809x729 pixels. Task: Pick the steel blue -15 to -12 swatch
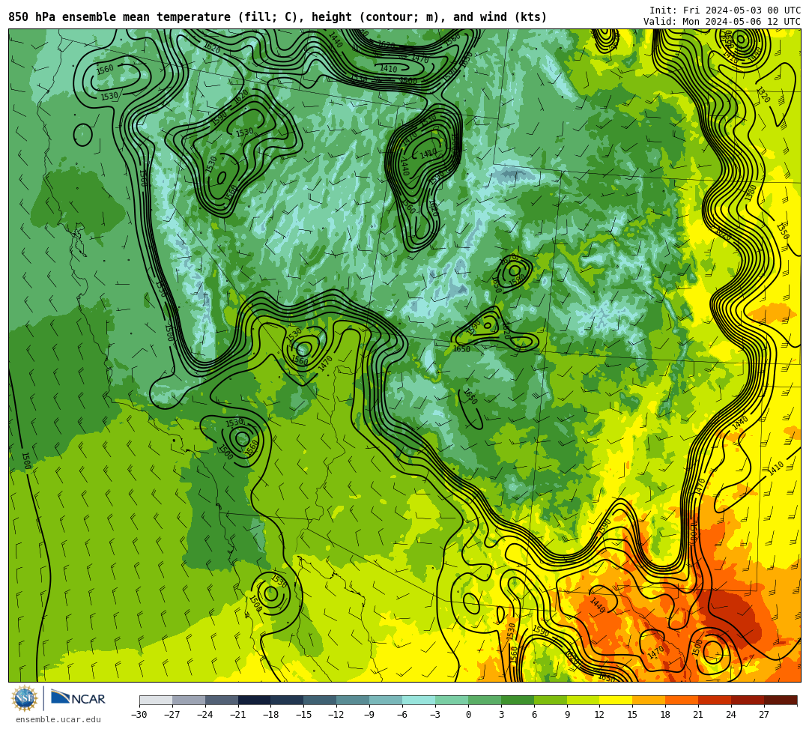(321, 700)
